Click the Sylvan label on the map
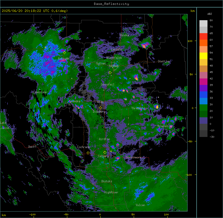The height and width of the screenshot is (218, 223). (101, 63)
